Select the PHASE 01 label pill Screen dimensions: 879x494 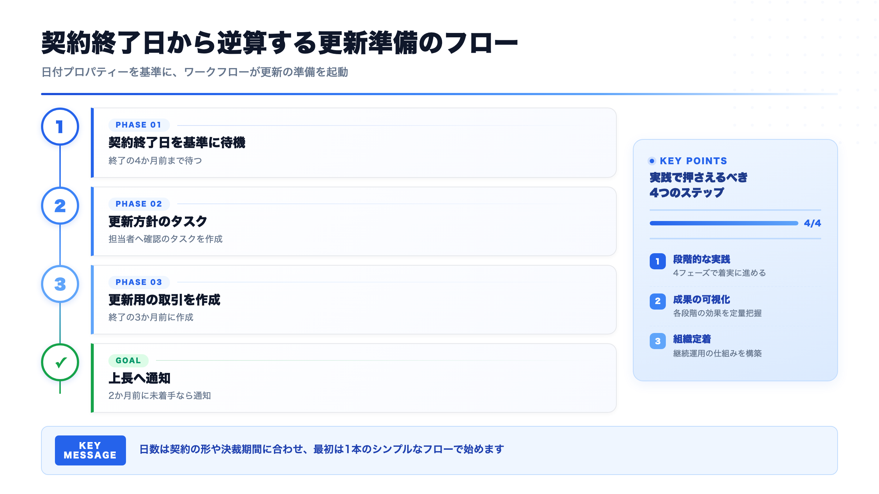point(139,125)
